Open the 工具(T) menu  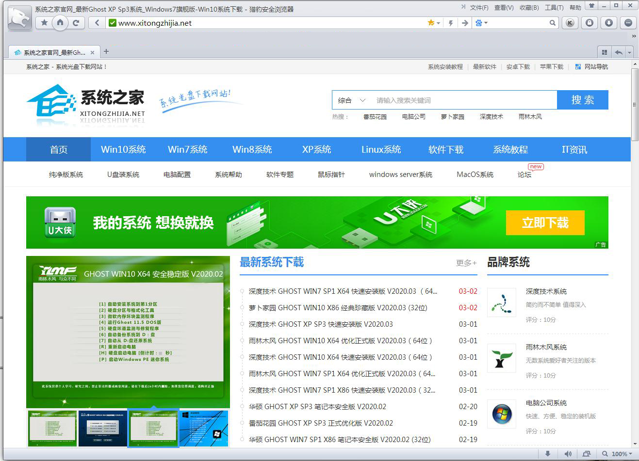(554, 7)
